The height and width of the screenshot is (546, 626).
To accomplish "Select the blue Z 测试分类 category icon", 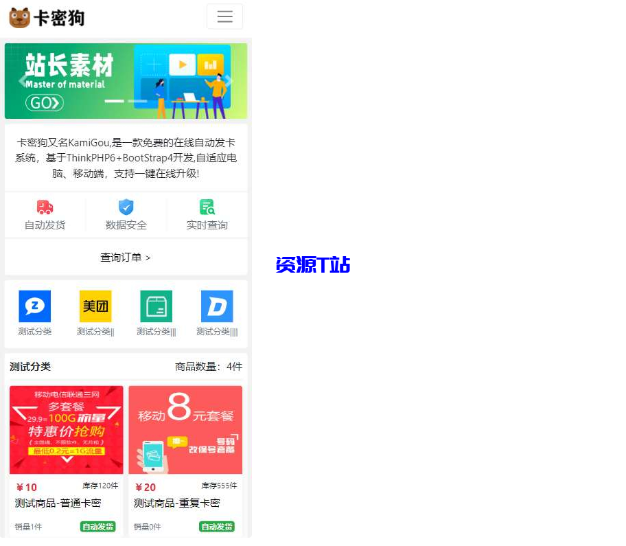I will [34, 306].
